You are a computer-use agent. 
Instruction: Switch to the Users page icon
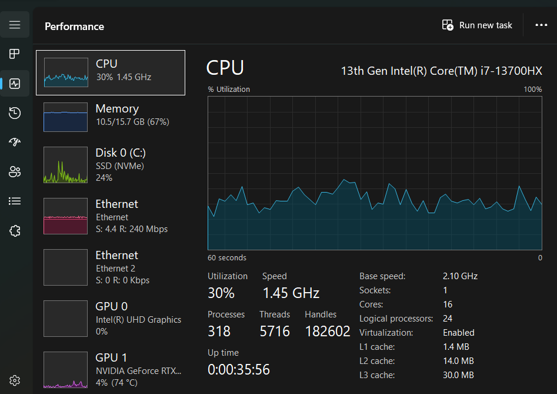15,171
